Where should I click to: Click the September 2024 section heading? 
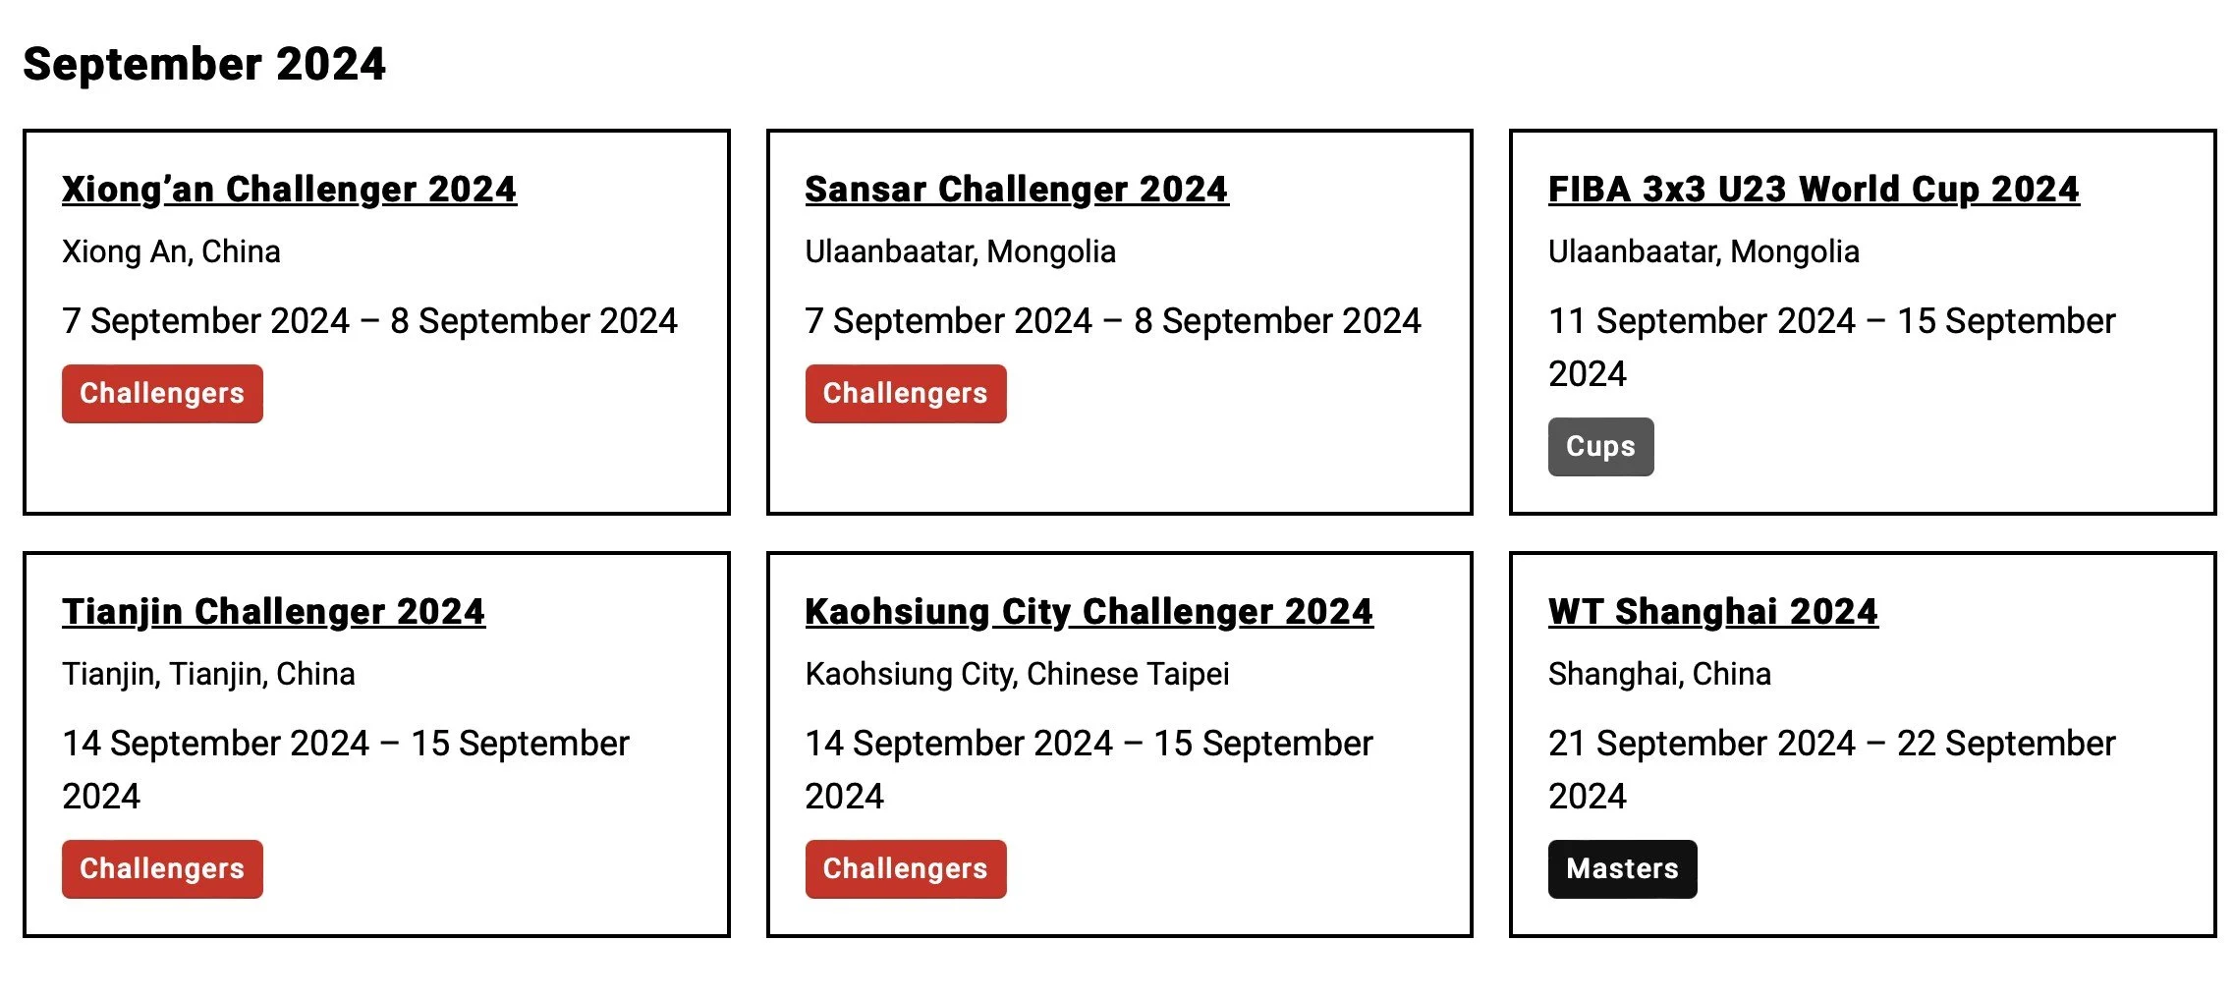click(204, 64)
